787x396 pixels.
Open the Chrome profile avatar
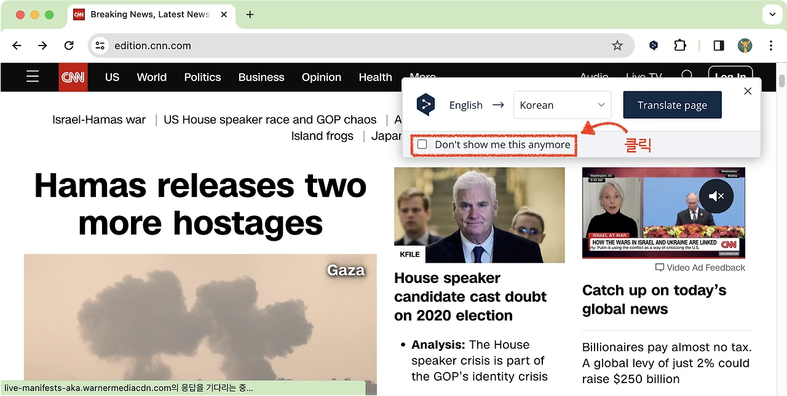point(745,45)
